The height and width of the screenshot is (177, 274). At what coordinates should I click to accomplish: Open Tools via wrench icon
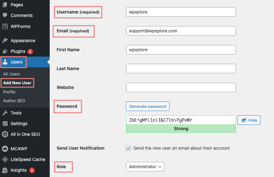[x=5, y=113]
